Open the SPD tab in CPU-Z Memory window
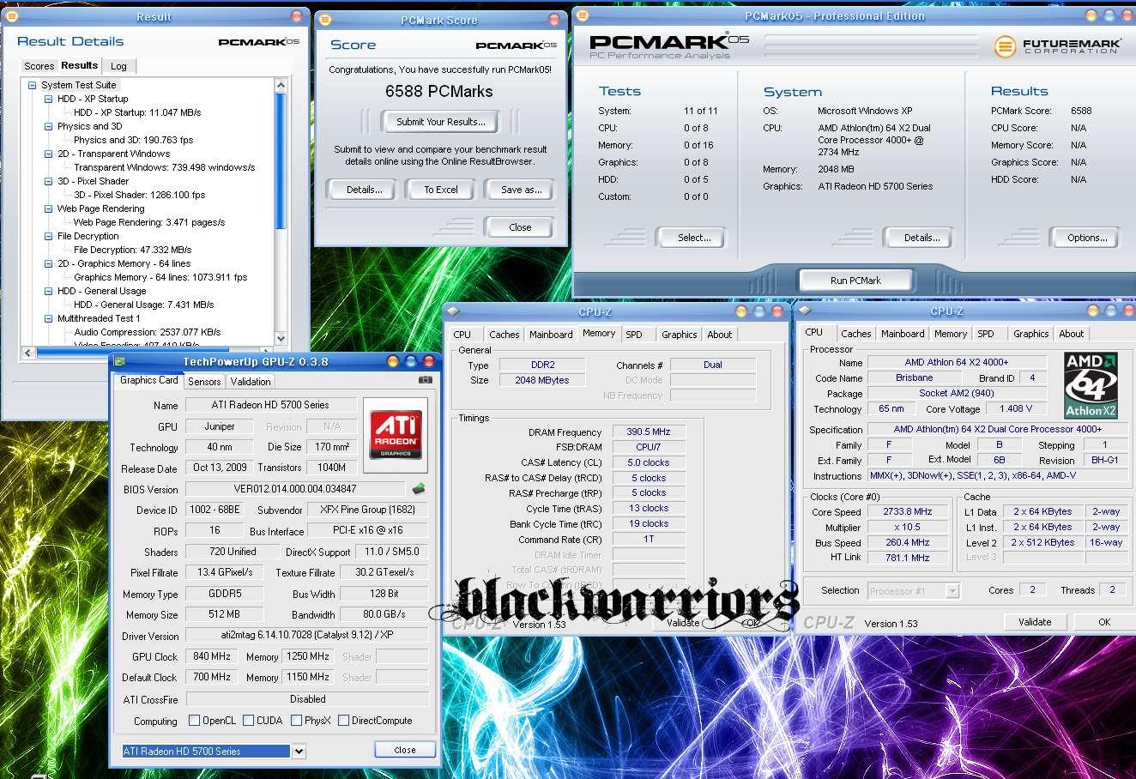The height and width of the screenshot is (779, 1136). pos(634,335)
